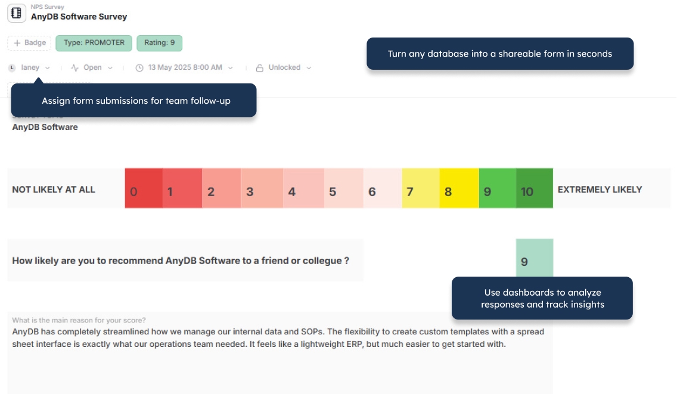Open the 13 May 2025 date dropdown
677x394 pixels.
click(184, 68)
